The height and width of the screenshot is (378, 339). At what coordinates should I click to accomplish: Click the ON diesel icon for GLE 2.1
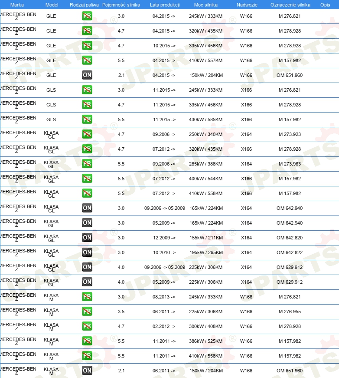(x=87, y=75)
